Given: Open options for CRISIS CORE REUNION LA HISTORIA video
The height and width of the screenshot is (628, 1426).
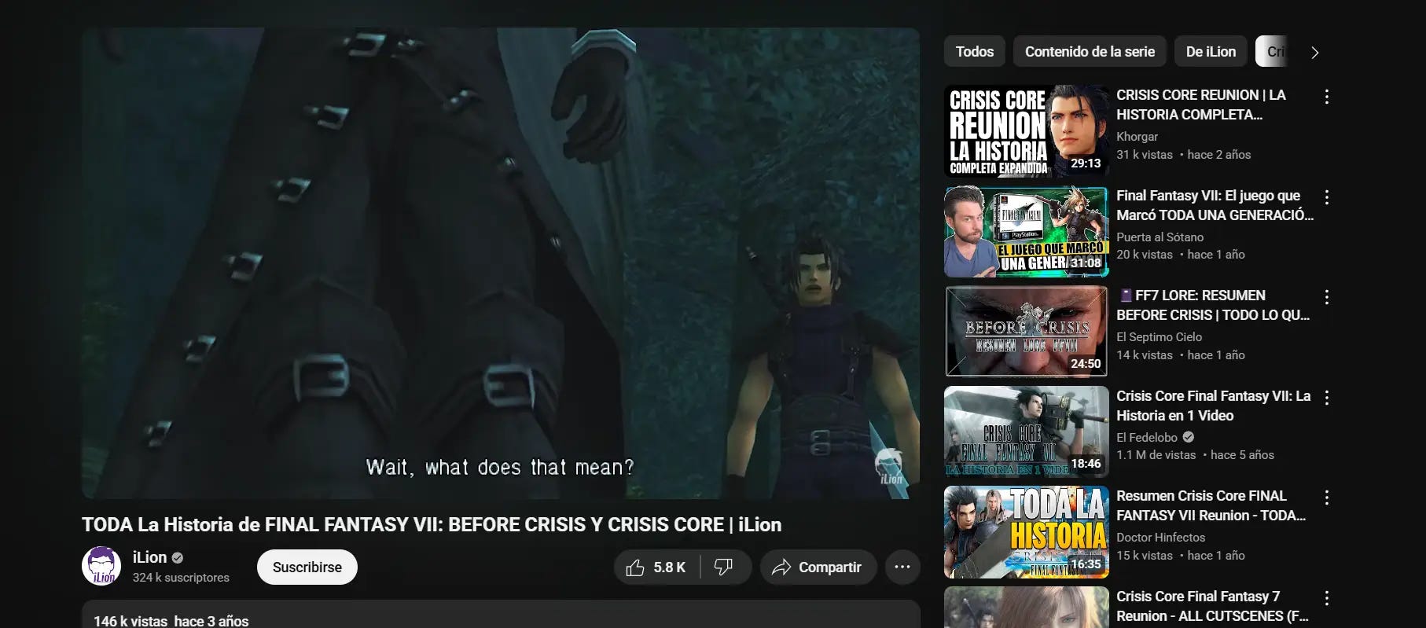Looking at the screenshot, I should click(x=1326, y=97).
